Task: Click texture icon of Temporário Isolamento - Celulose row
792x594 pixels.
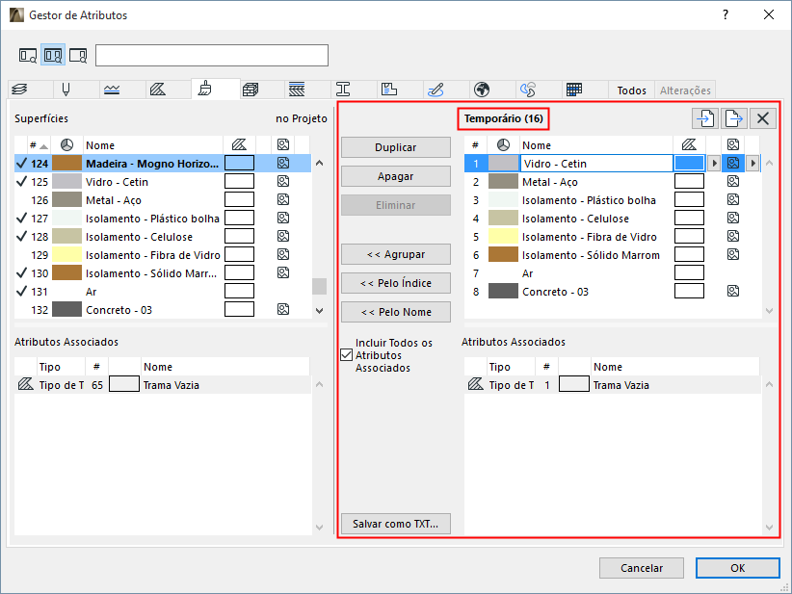Action: pyautogui.click(x=733, y=218)
